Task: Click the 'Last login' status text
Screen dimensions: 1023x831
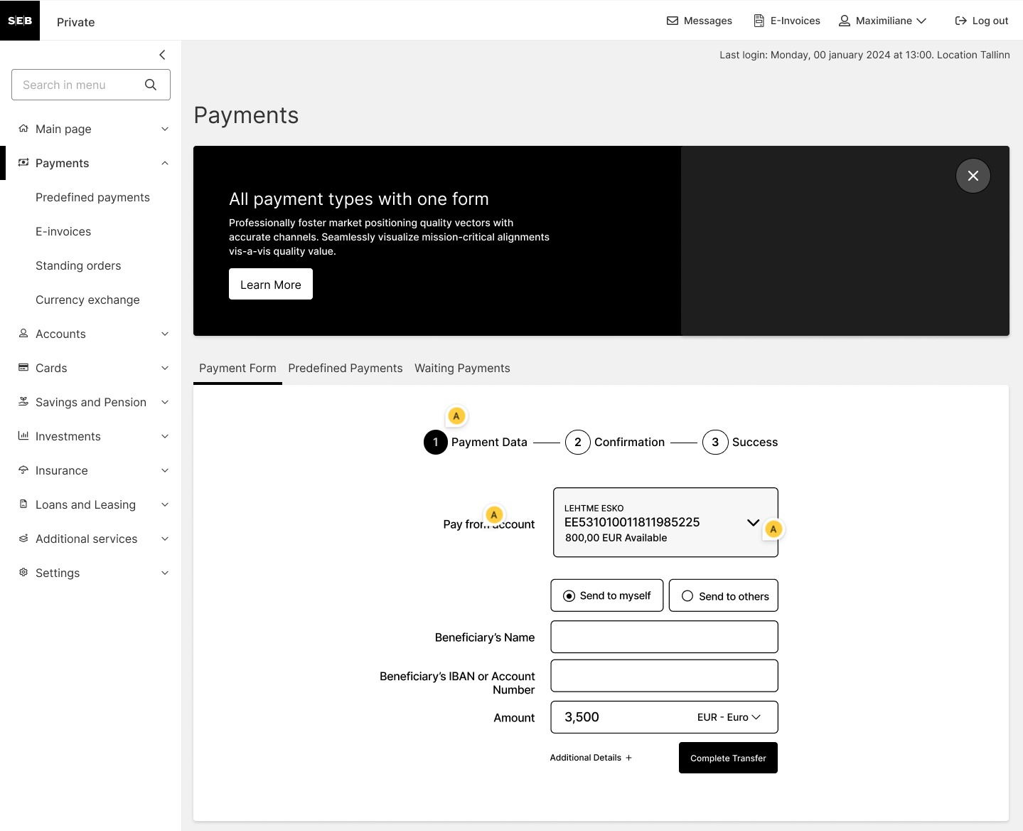Action: [864, 55]
